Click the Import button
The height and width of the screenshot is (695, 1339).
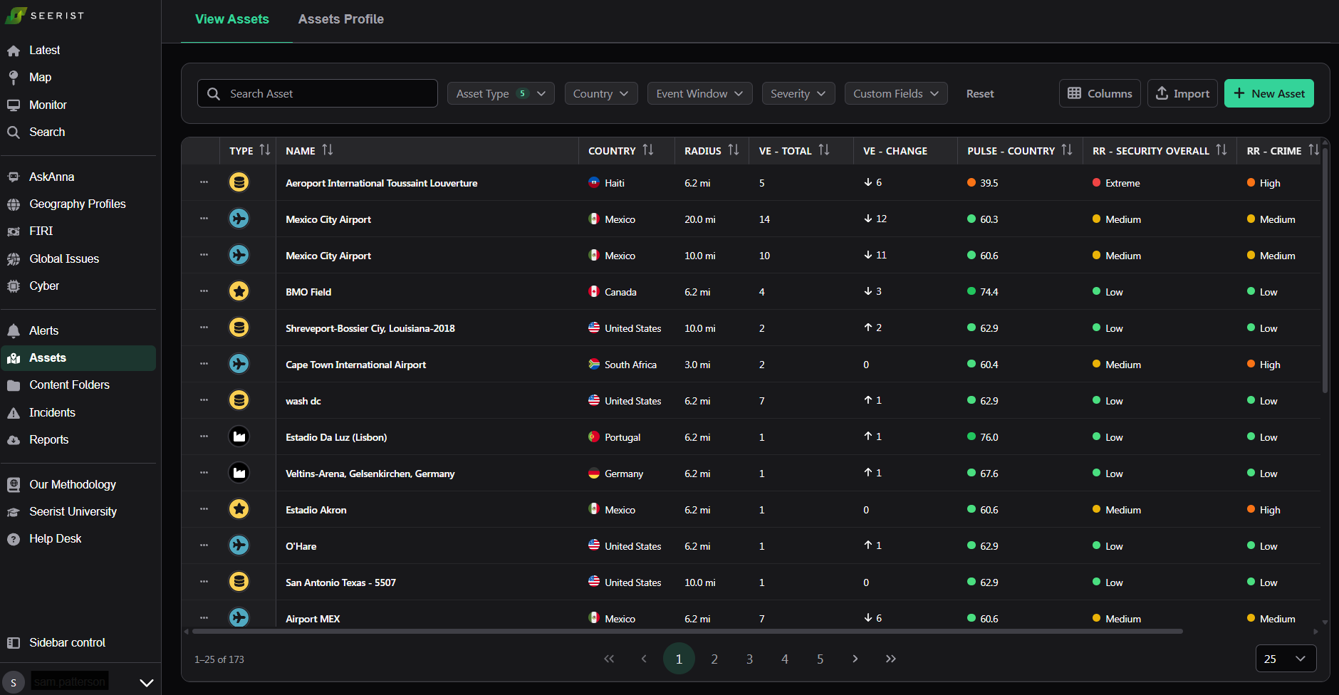tap(1182, 93)
